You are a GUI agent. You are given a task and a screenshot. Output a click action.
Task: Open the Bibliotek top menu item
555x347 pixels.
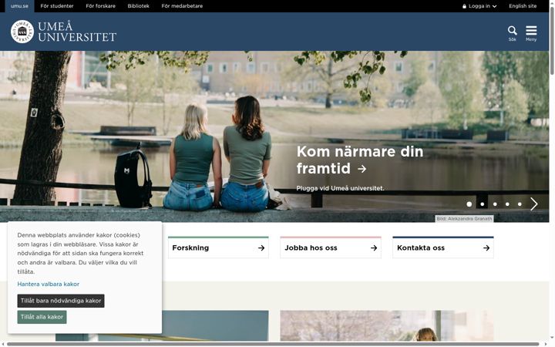[x=139, y=6]
